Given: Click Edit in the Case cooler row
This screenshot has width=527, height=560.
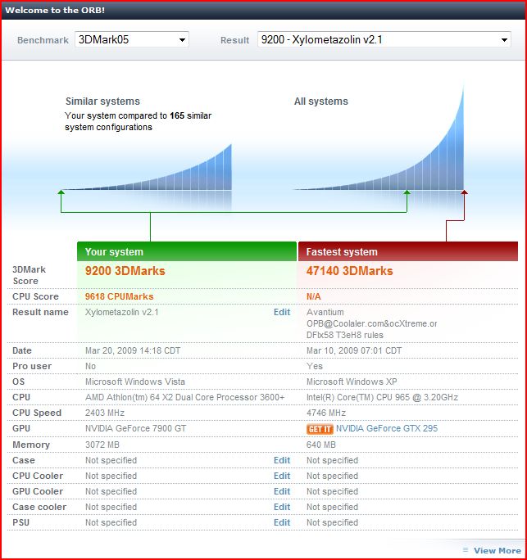Looking at the screenshot, I should (282, 507).
